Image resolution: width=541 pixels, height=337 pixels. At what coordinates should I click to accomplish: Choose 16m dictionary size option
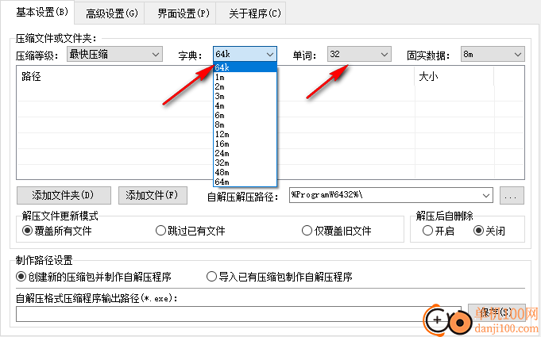tap(245, 144)
